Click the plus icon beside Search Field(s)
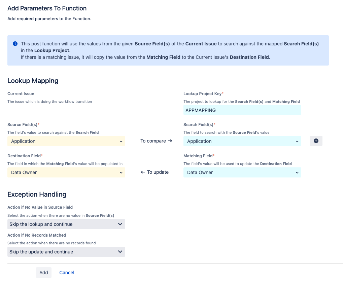The width and height of the screenshot is (343, 282). [316, 141]
